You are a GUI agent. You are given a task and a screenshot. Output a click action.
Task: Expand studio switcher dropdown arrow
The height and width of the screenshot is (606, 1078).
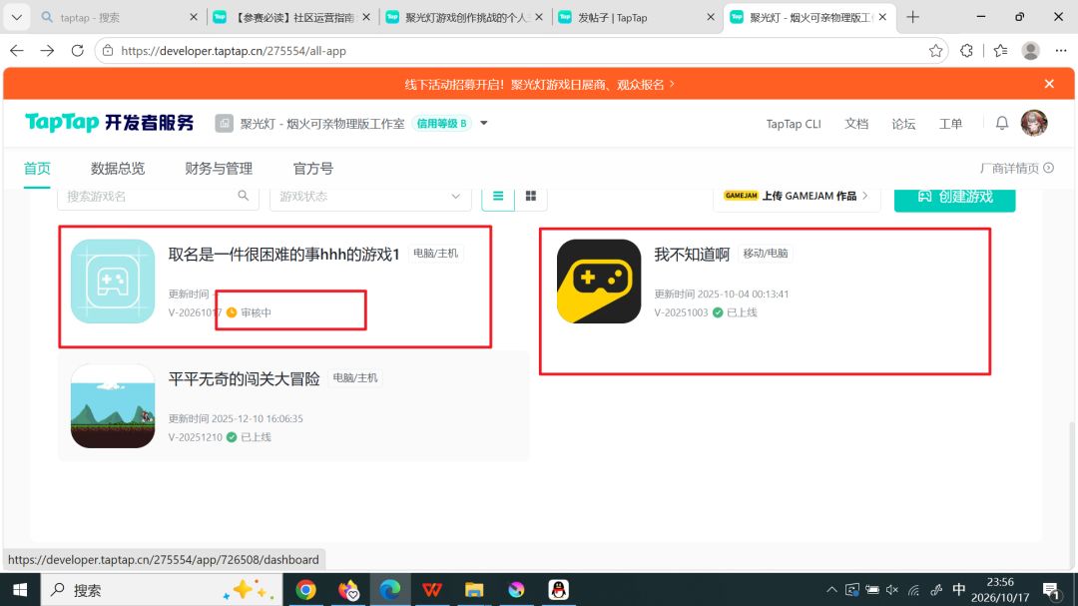point(484,123)
